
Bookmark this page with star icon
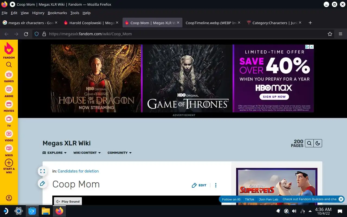tap(330, 34)
